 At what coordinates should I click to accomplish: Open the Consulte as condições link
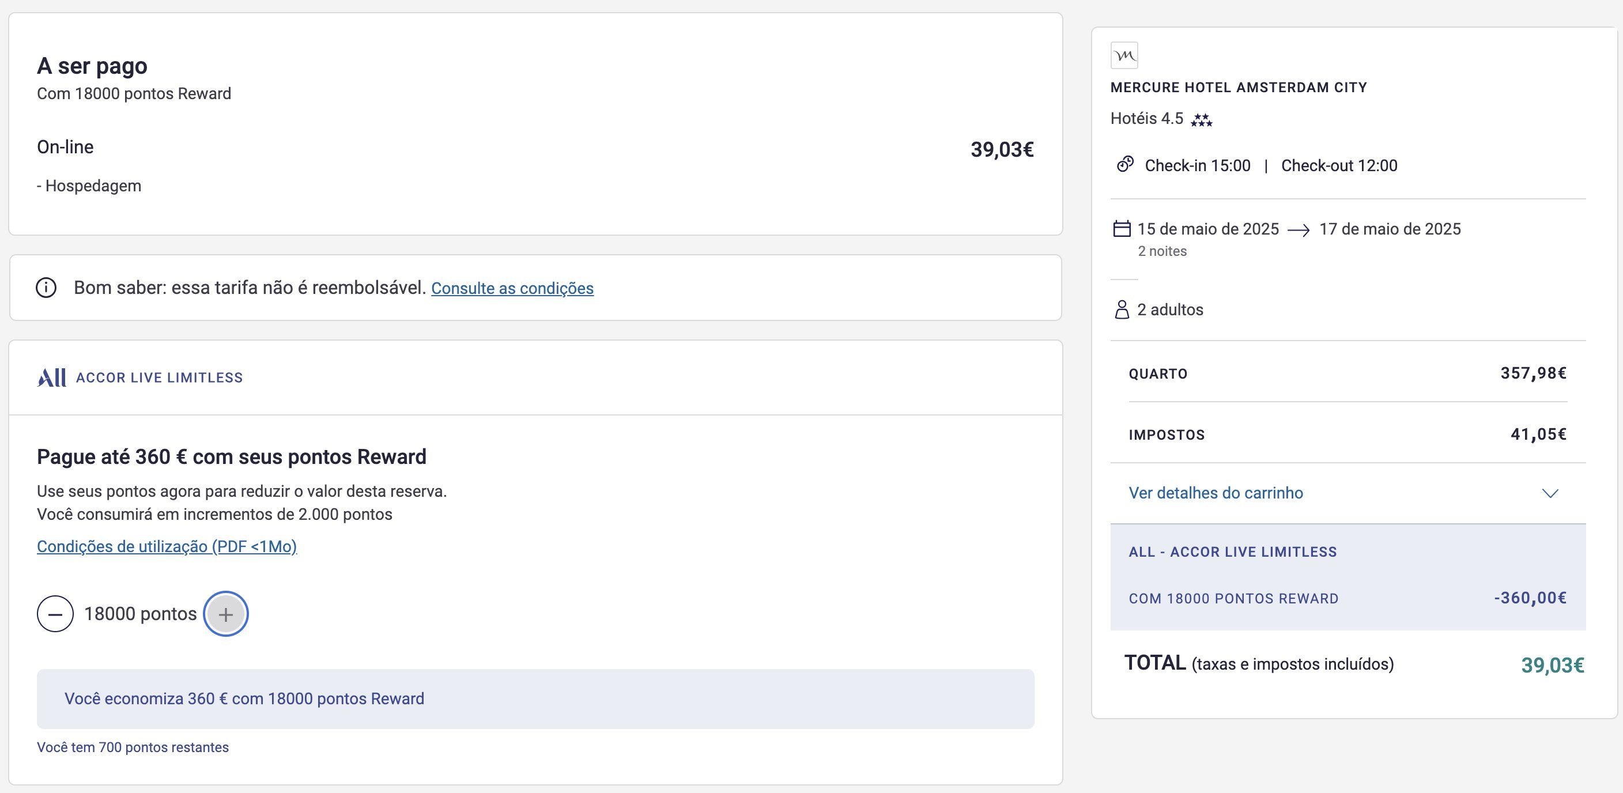(512, 288)
